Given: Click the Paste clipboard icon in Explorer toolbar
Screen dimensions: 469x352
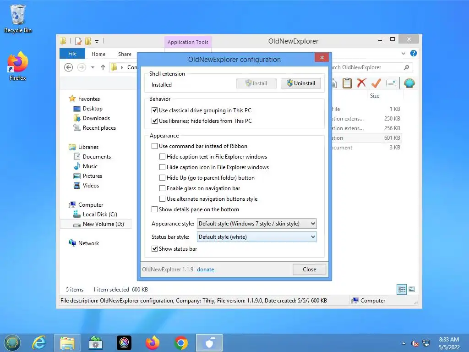Looking at the screenshot, I should (347, 83).
